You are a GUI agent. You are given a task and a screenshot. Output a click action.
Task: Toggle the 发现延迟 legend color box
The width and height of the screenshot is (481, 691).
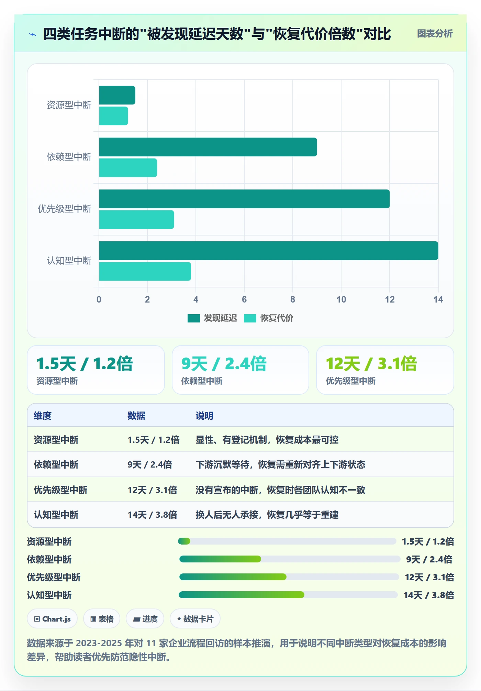pos(194,318)
